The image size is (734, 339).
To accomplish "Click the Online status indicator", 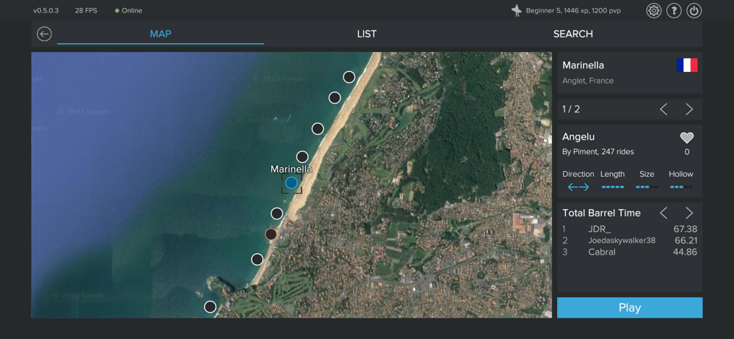I will (128, 10).
